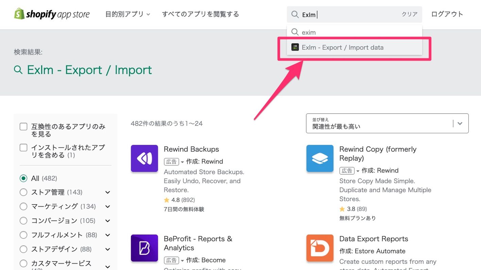Select the フルフィルメント radio filter
The width and height of the screenshot is (481, 270).
click(x=23, y=235)
